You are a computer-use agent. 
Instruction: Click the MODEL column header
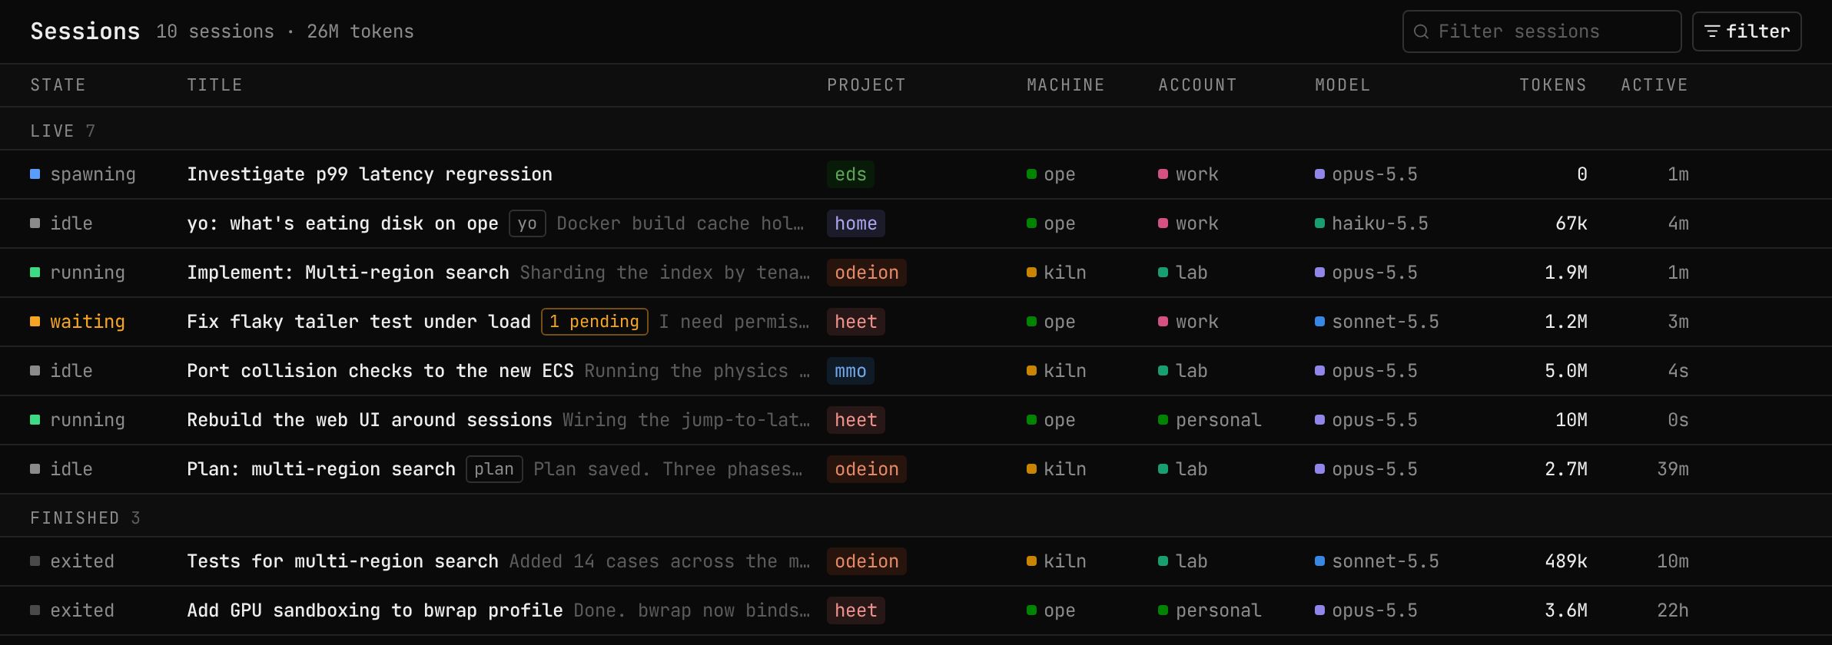(x=1342, y=85)
